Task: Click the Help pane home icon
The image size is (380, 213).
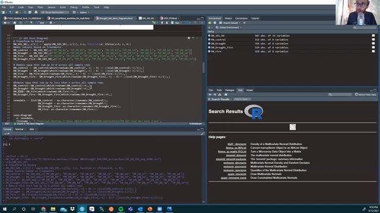Action: pyautogui.click(x=220, y=95)
